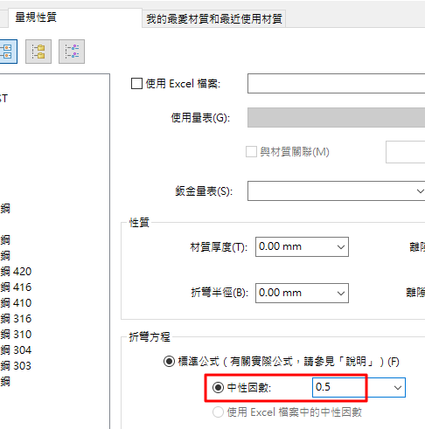Click the first tree view mode icon
Viewport: 425px width, 429px height.
pos(8,52)
